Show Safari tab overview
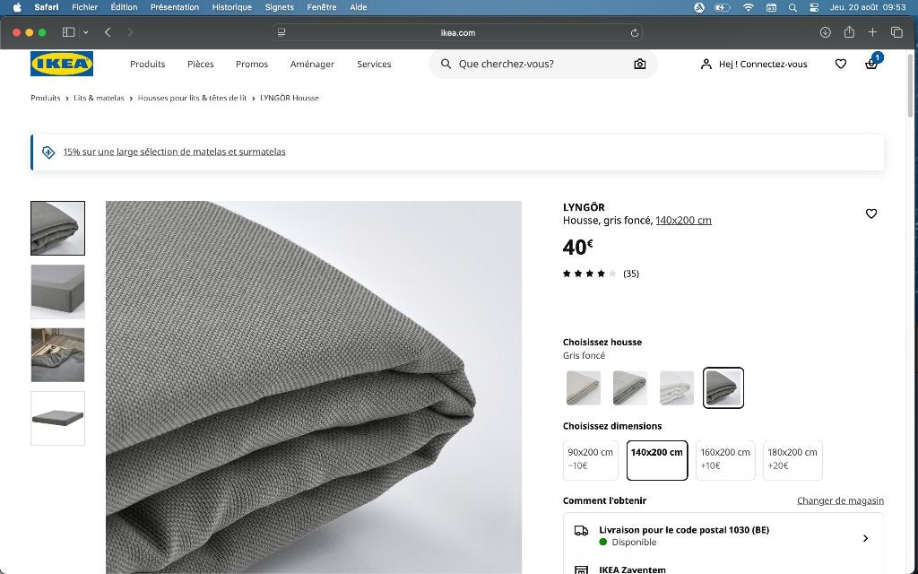 pos(896,32)
